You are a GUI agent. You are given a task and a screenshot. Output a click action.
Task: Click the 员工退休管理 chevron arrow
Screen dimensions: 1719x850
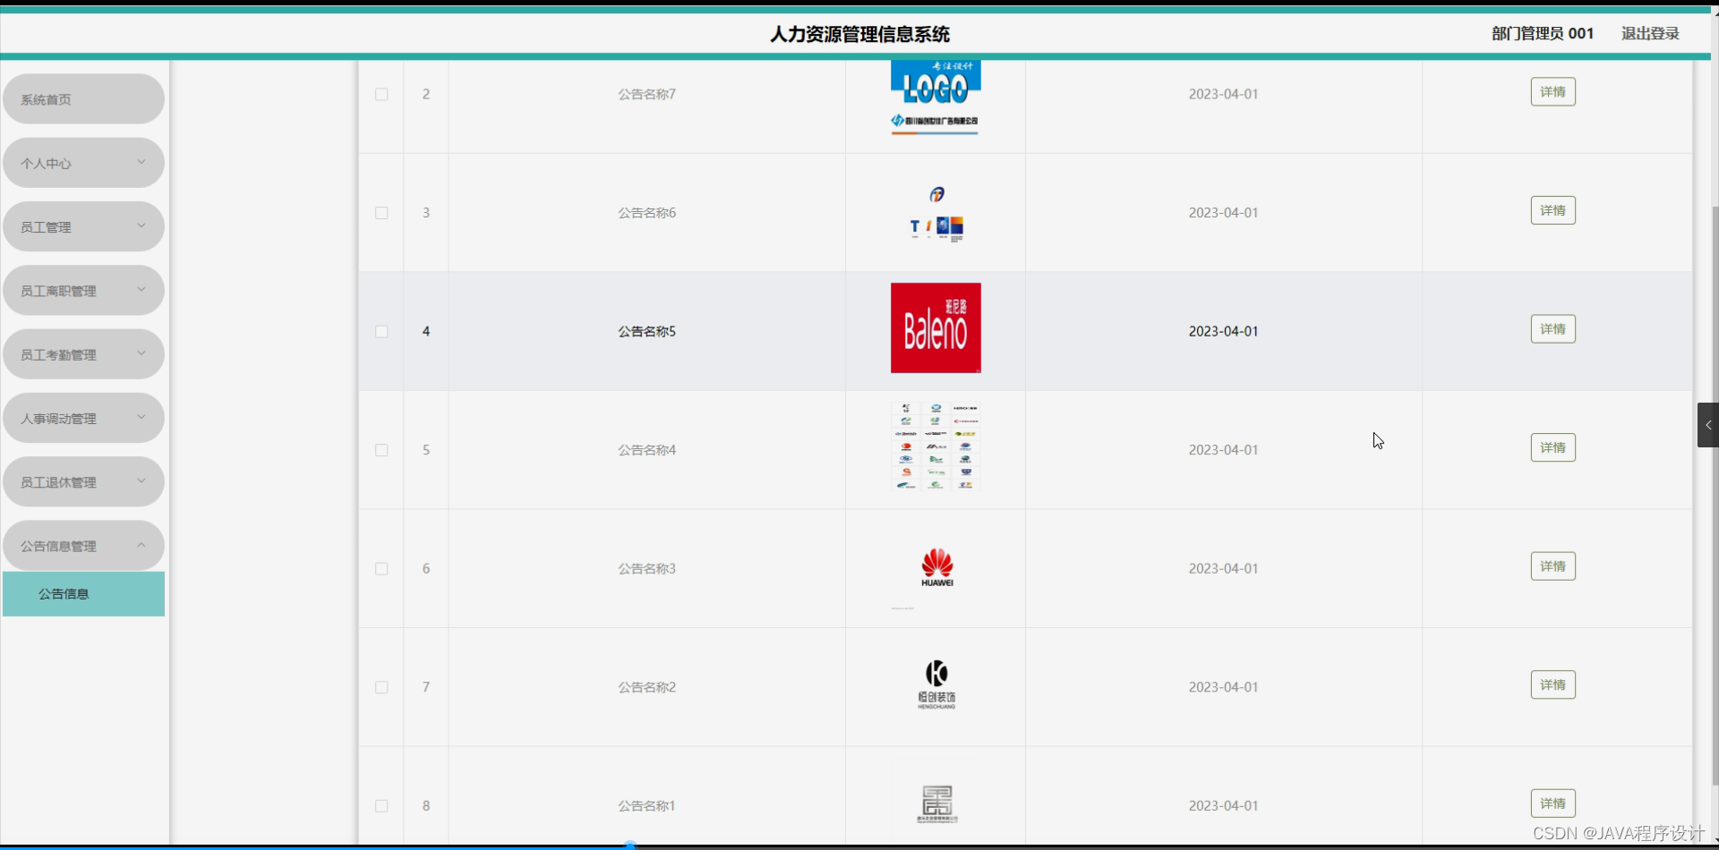[141, 480]
